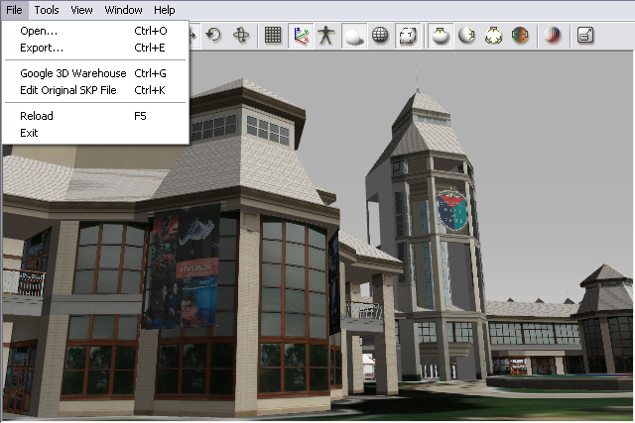Screen dimensions: 635x423
Task: Open the View menu
Action: point(82,10)
